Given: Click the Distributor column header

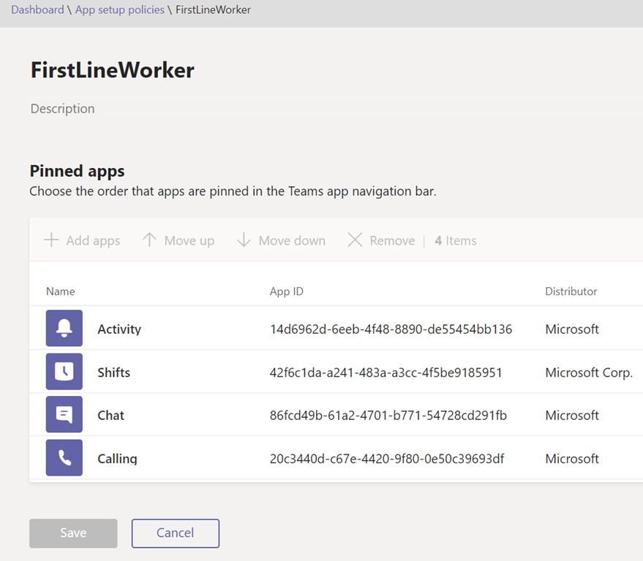Looking at the screenshot, I should 571,291.
